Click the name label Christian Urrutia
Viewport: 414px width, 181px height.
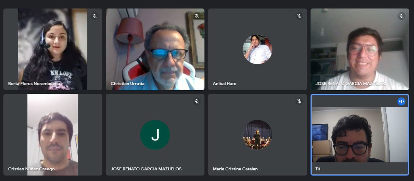tap(127, 83)
